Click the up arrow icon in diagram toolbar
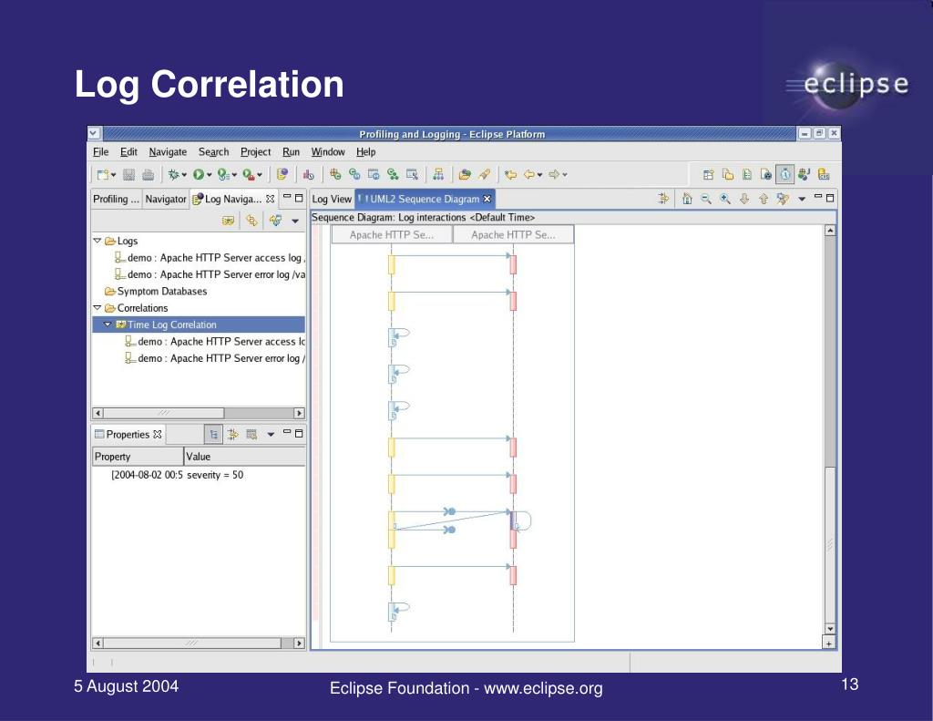 [x=764, y=199]
